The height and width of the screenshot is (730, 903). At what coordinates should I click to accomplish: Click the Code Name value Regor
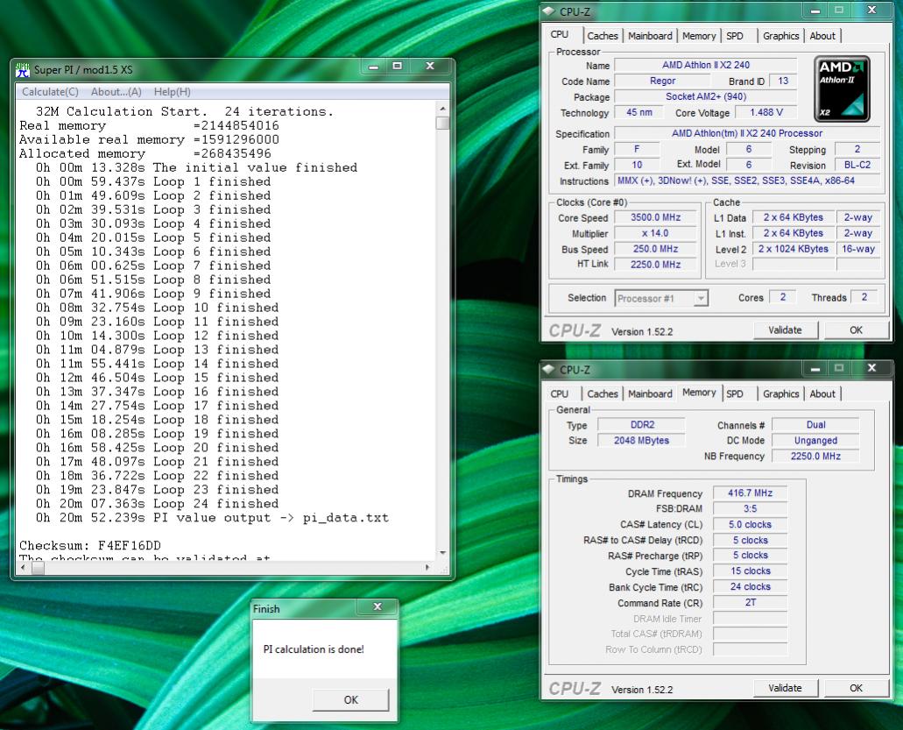click(x=662, y=81)
